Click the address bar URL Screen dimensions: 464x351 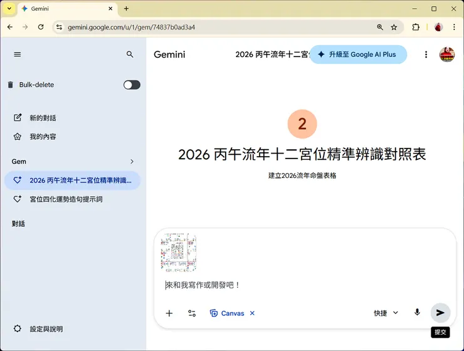132,27
